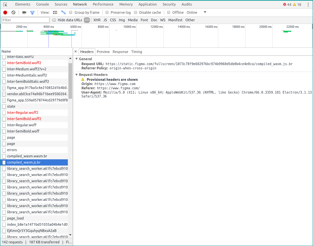Toggle Disable cache checkbox
Viewport: 313px width, 246px height.
click(136, 12)
